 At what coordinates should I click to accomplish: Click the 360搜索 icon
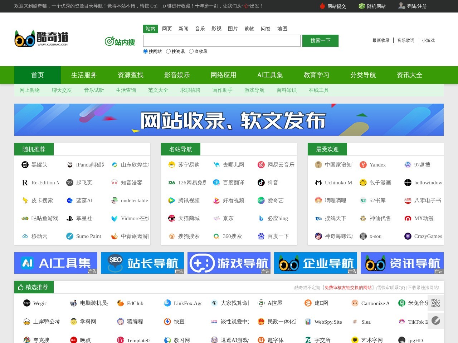tap(216, 236)
